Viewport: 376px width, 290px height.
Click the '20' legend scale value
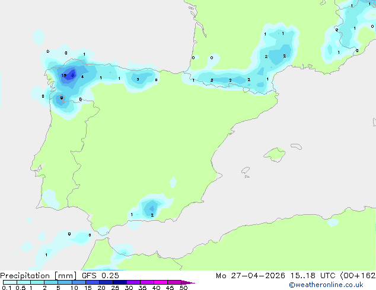101,288
